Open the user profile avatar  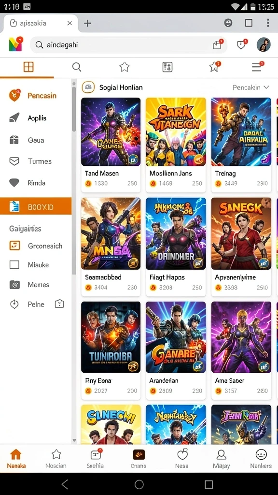point(264,44)
